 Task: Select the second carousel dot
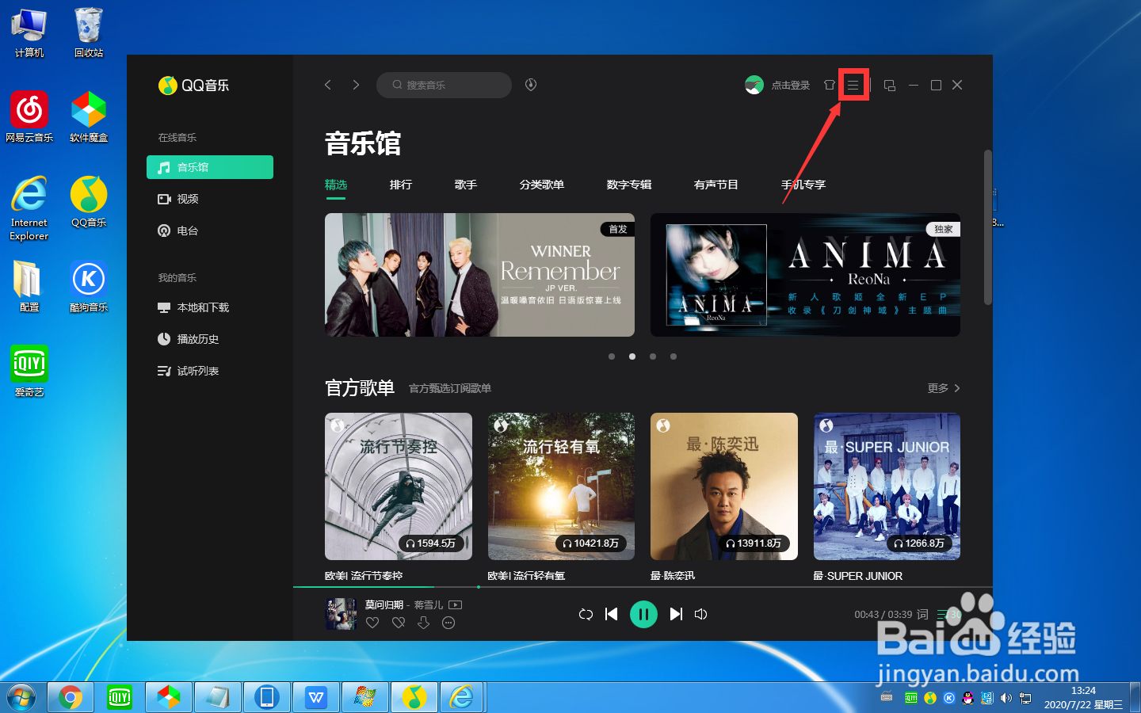coord(632,356)
